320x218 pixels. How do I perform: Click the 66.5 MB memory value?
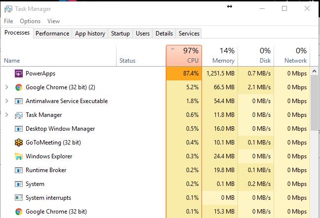click(x=224, y=87)
